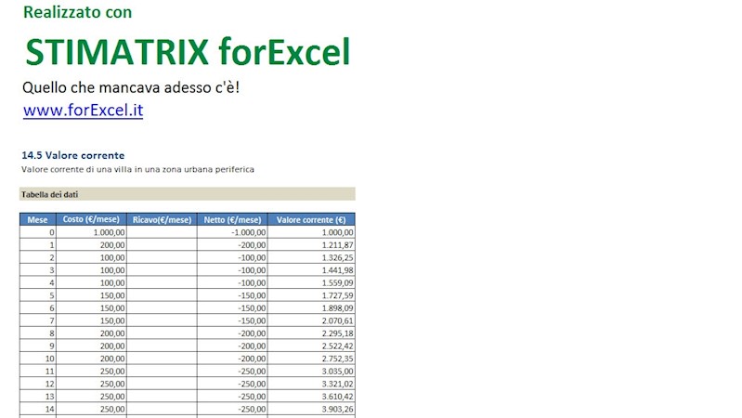Viewport: 742px width, 418px height.
Task: Select the 'Netto (€/mese)' column header
Action: (232, 219)
